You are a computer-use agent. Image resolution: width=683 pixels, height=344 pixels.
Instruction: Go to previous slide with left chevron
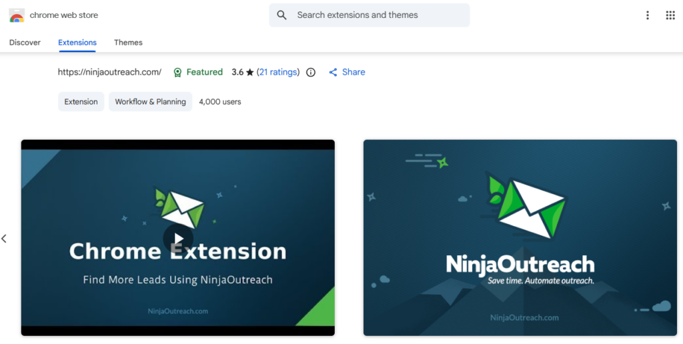[5, 239]
